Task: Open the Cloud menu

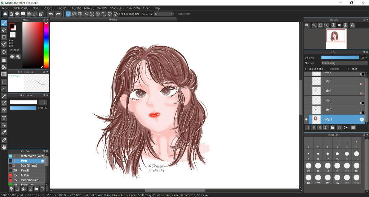Action: [x=146, y=8]
